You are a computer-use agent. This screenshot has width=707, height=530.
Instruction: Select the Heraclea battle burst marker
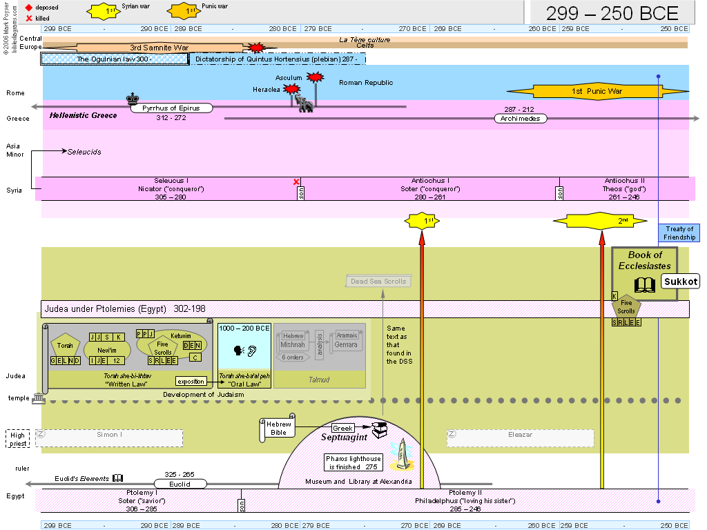click(x=291, y=90)
